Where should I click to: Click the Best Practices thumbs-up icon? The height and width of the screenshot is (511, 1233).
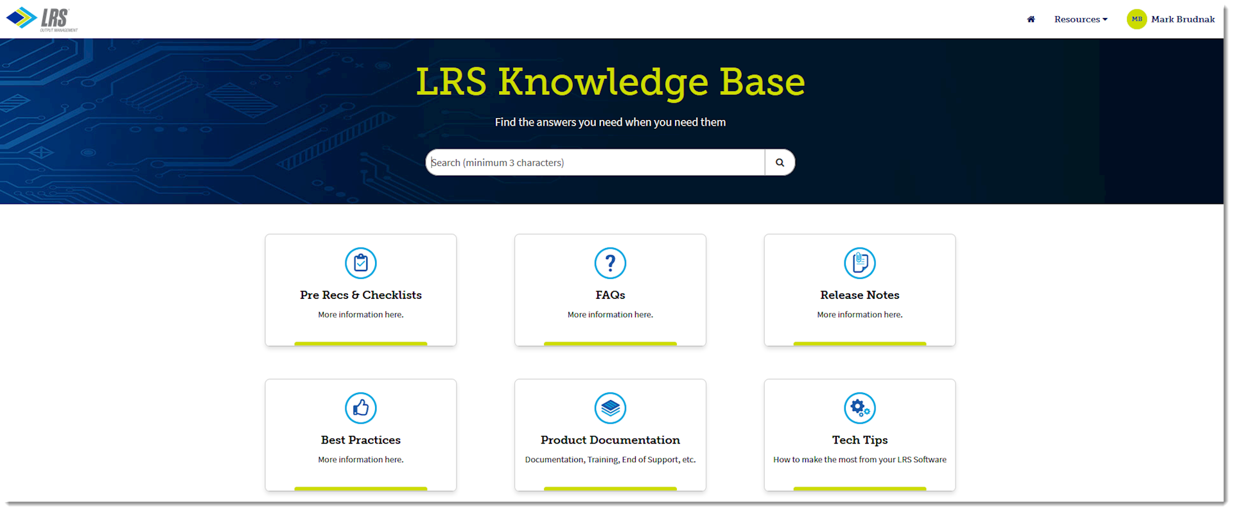pyautogui.click(x=361, y=408)
